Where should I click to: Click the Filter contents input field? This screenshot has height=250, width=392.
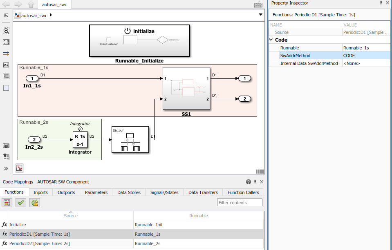(240, 203)
